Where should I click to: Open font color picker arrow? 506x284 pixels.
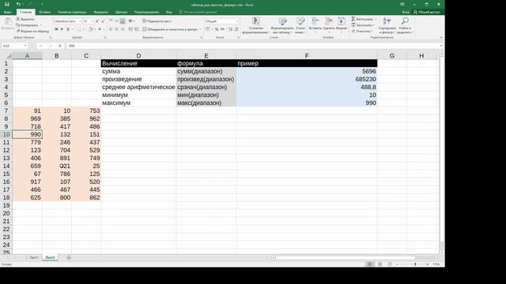pyautogui.click(x=104, y=29)
